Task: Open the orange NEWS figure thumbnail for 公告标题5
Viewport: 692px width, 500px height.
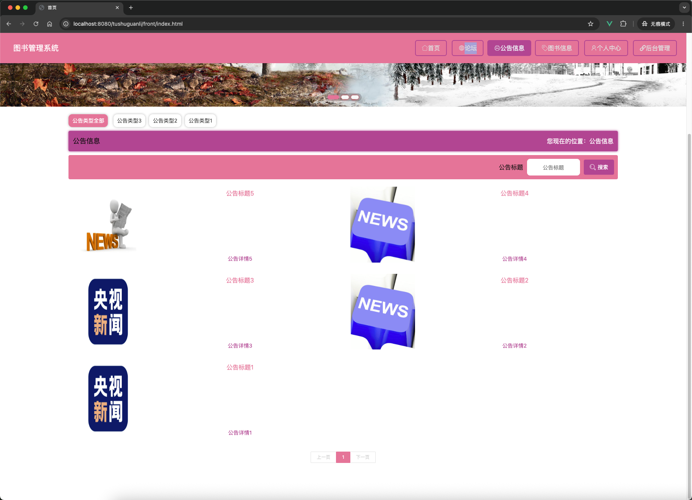Action: [x=108, y=225]
